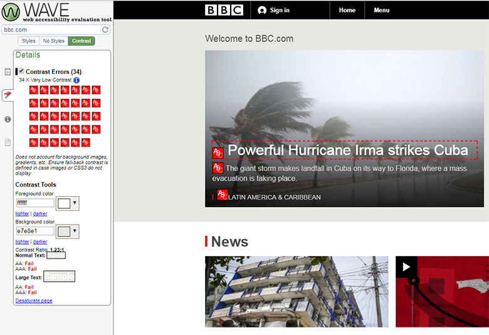Make the foreground color darker

pyautogui.click(x=40, y=214)
